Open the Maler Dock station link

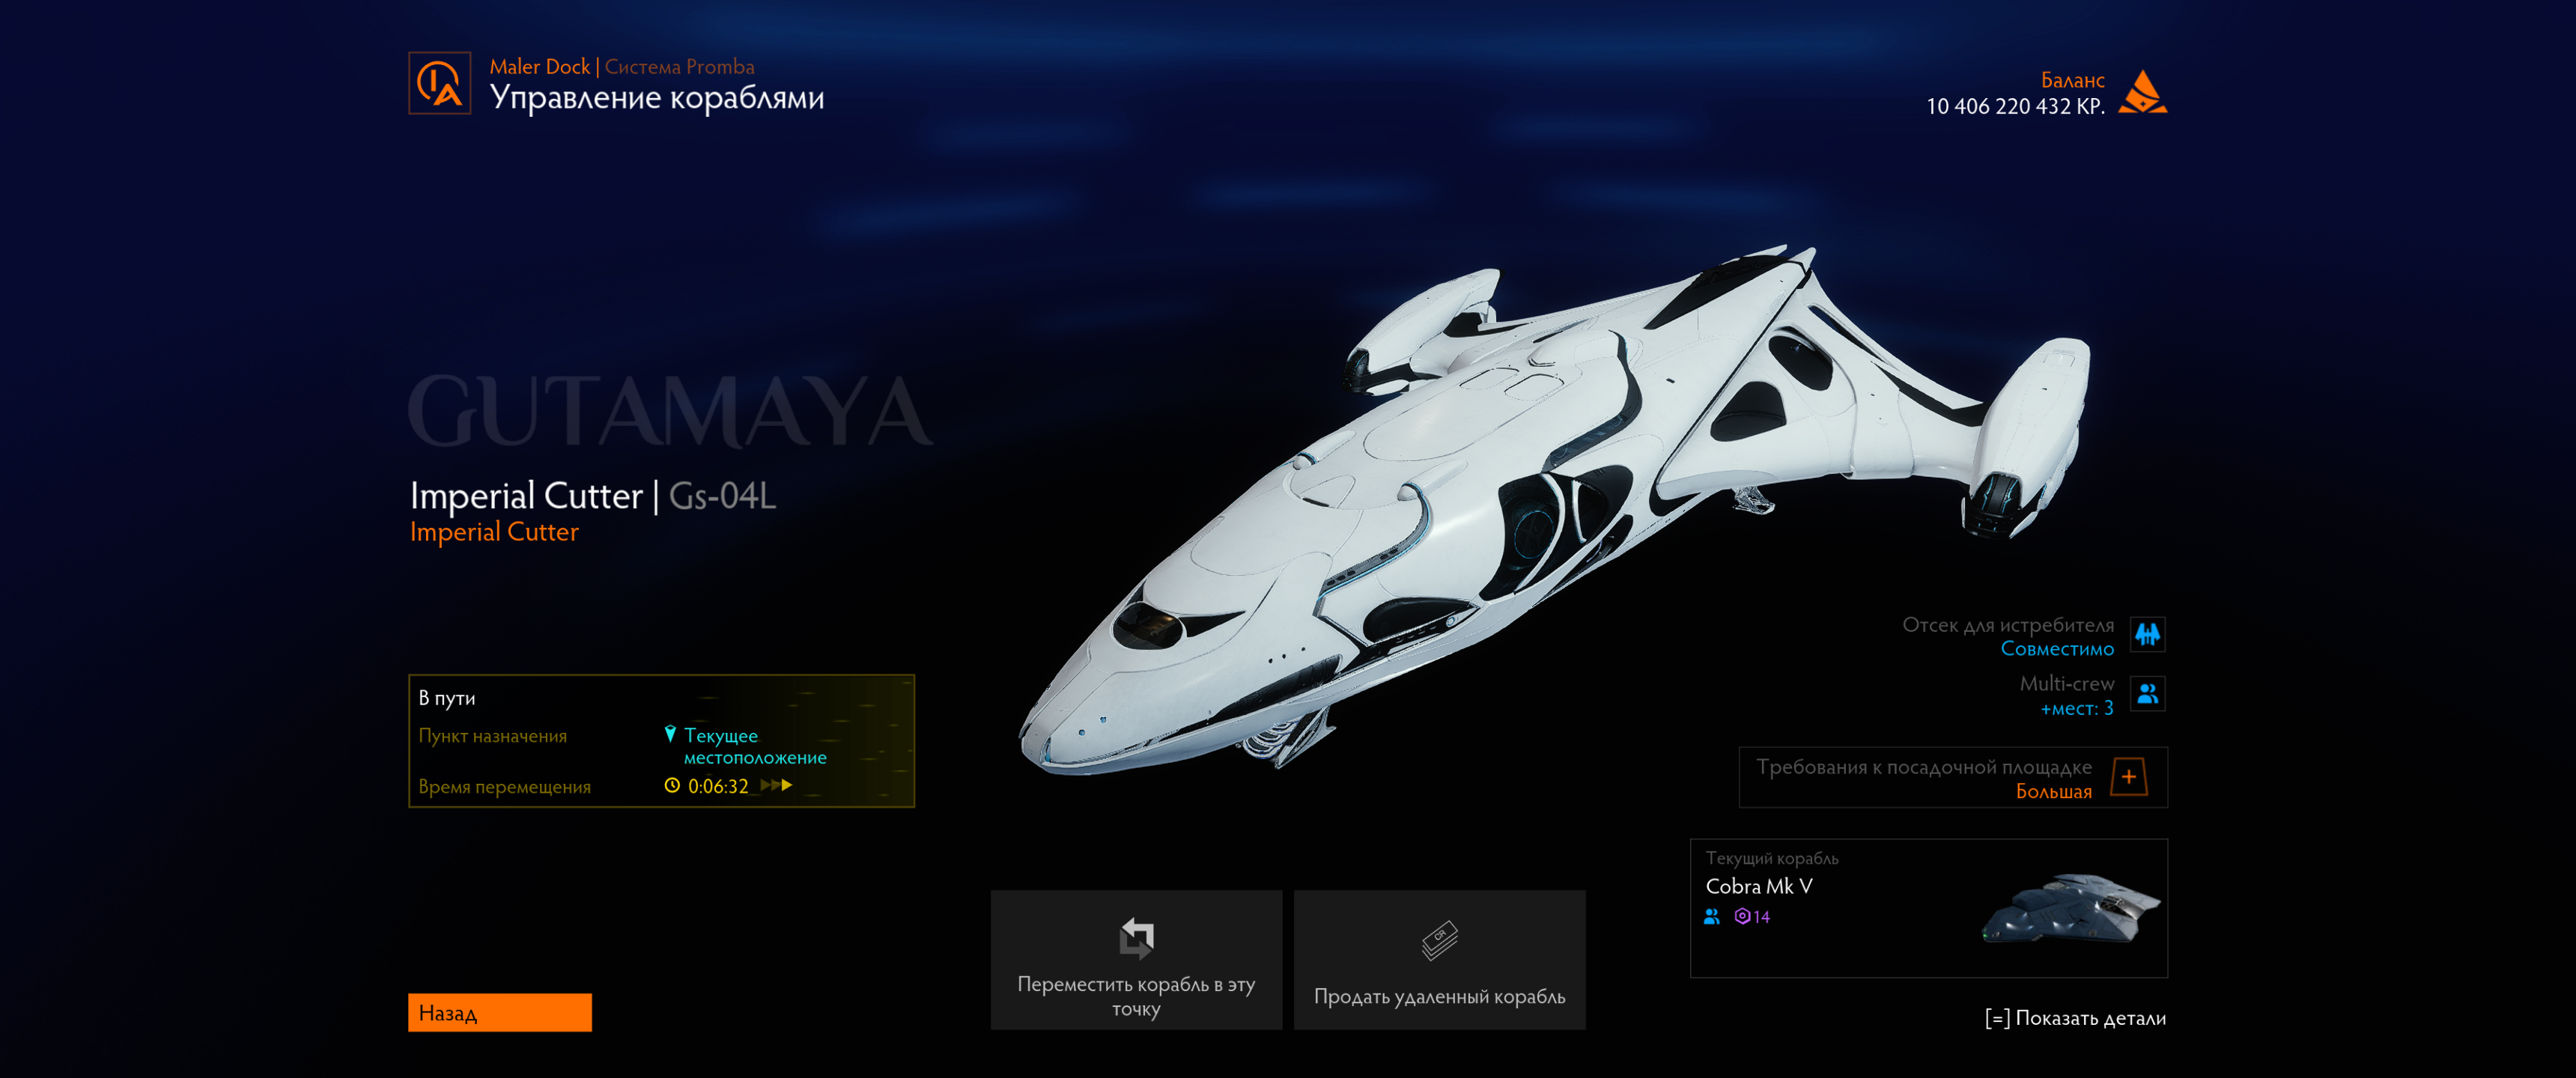pos(539,67)
